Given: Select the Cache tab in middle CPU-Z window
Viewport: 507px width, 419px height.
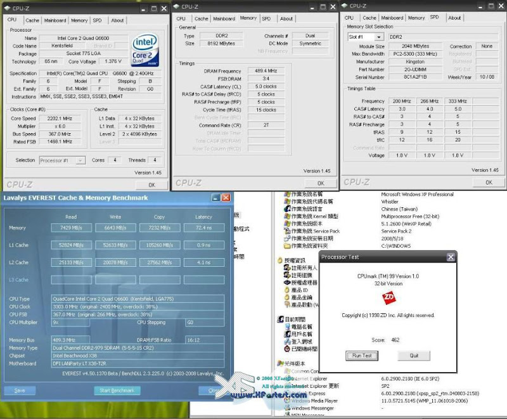Looking at the screenshot, I should (x=201, y=19).
